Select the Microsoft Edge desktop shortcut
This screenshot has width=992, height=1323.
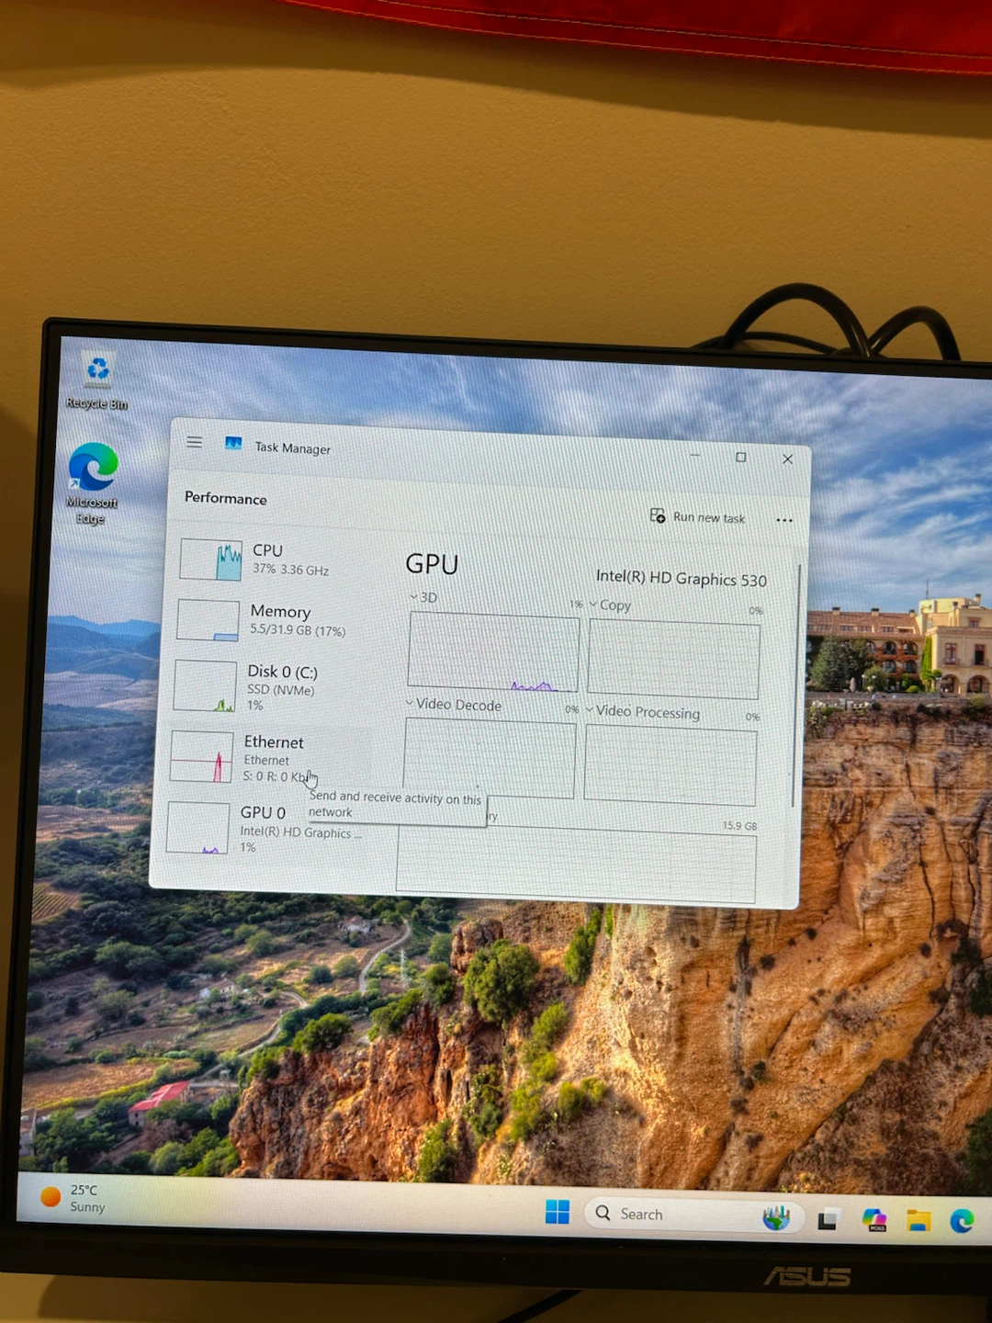coord(92,482)
